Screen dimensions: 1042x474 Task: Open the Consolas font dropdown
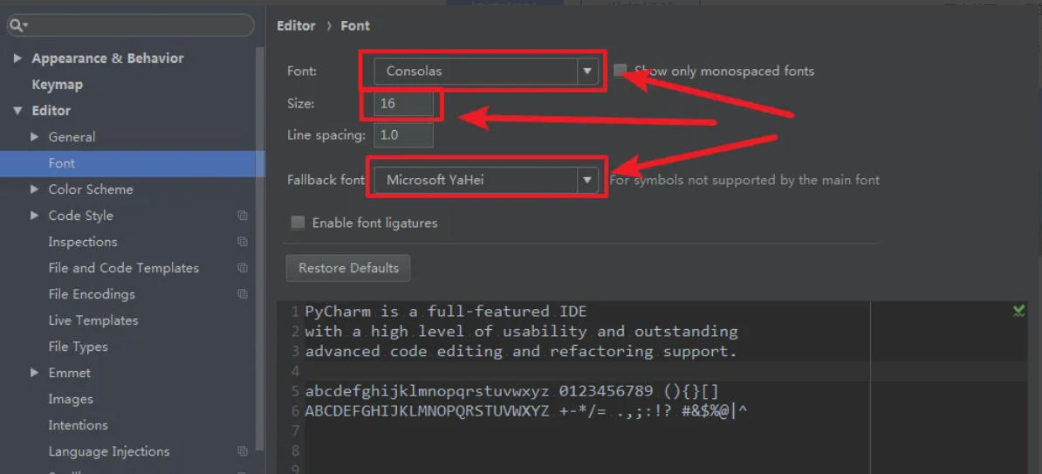(587, 71)
